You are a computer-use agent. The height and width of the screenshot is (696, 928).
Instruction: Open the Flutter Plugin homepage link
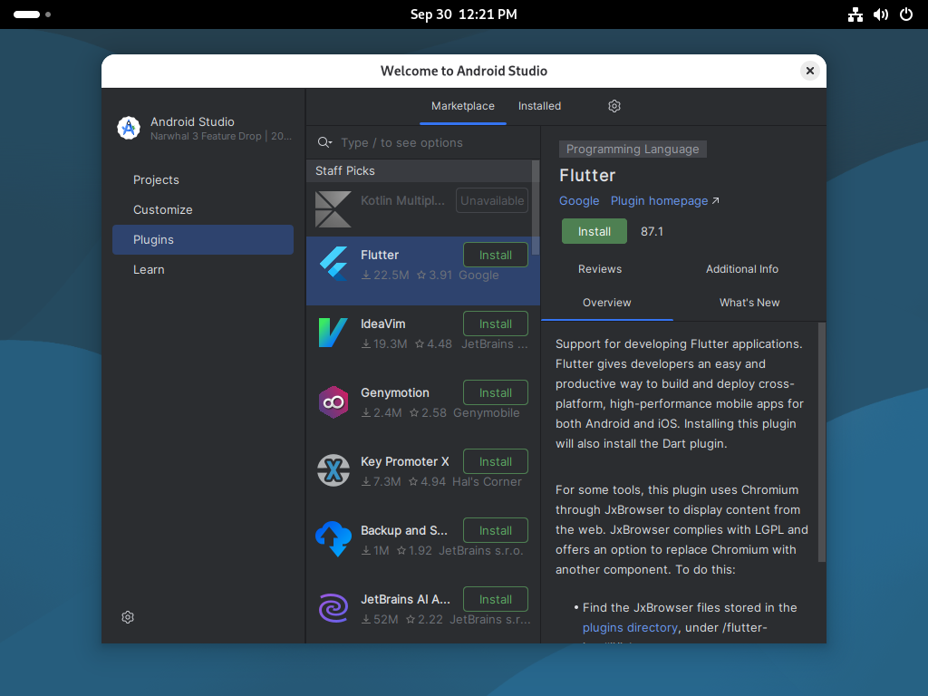click(x=659, y=200)
